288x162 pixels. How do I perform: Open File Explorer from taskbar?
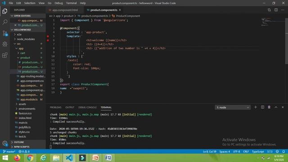(x=56, y=158)
